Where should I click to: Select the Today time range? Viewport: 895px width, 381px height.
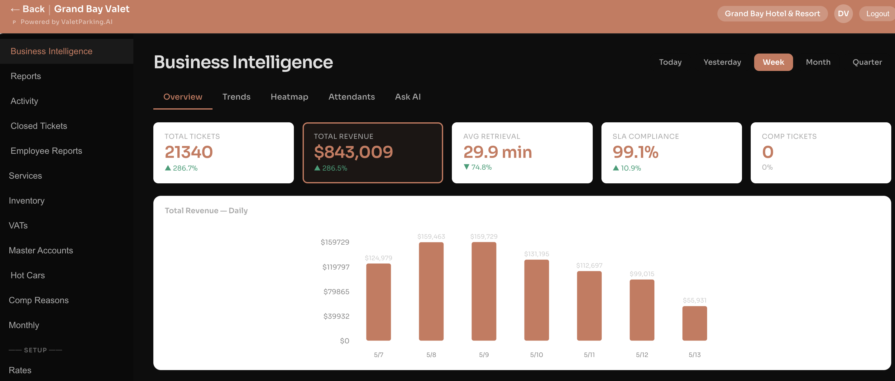pos(670,63)
